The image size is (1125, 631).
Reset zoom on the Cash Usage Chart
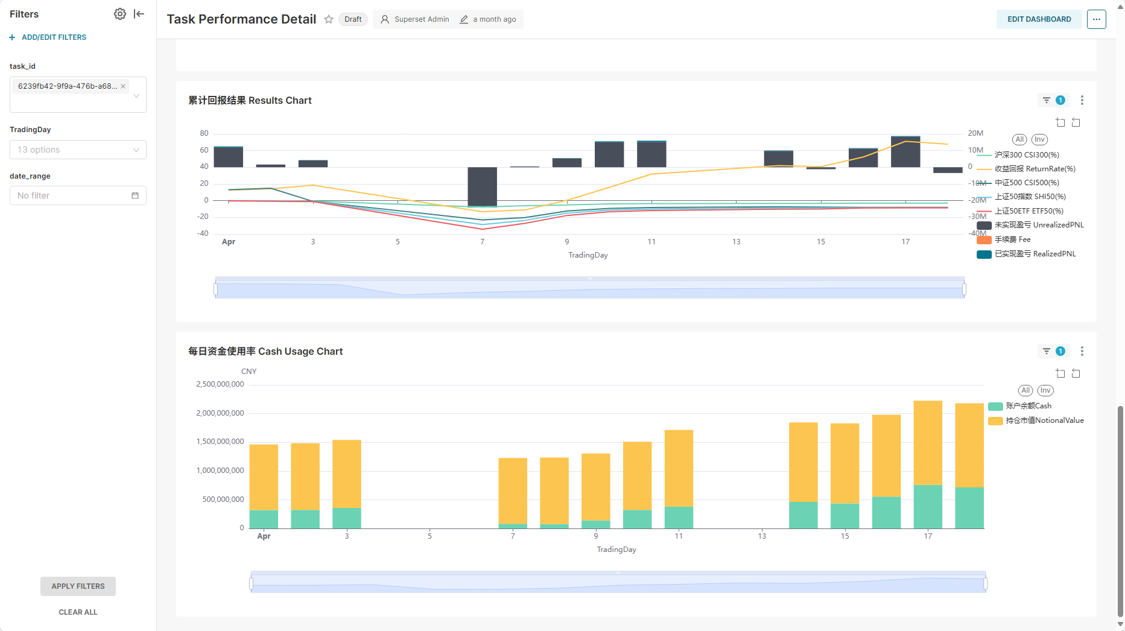coord(1076,373)
